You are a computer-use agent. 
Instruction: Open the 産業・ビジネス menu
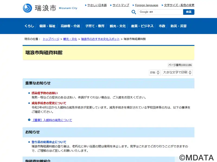tap(142, 26)
